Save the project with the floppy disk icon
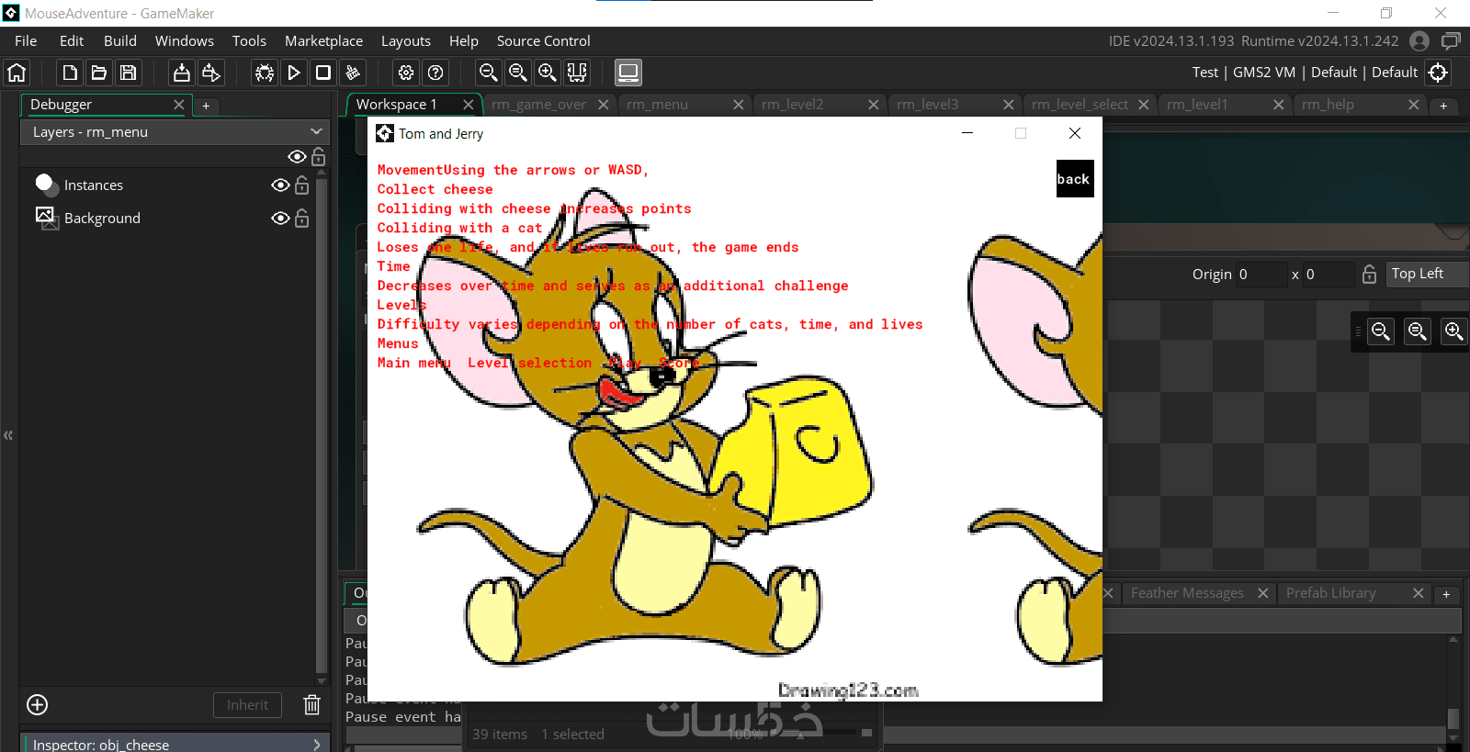This screenshot has height=752, width=1470. [129, 73]
